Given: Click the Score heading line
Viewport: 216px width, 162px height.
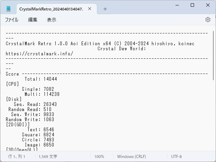Looking at the screenshot, I should point(107,74).
